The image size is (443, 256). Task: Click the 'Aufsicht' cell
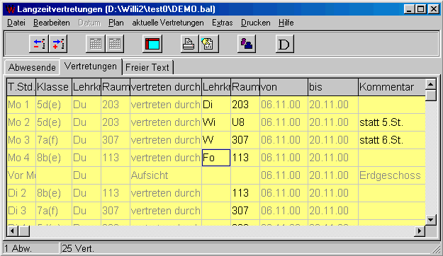pyautogui.click(x=166, y=175)
